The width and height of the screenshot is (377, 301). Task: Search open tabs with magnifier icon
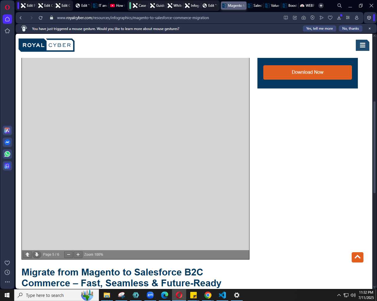tap(339, 6)
